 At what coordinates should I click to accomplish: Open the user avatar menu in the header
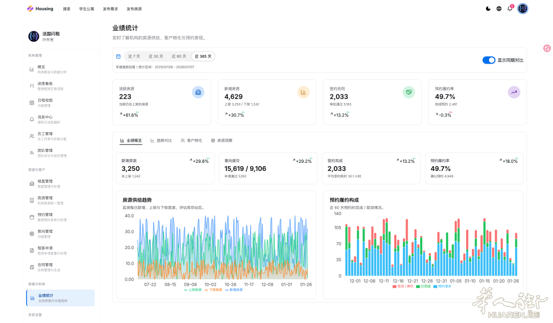pos(523,9)
